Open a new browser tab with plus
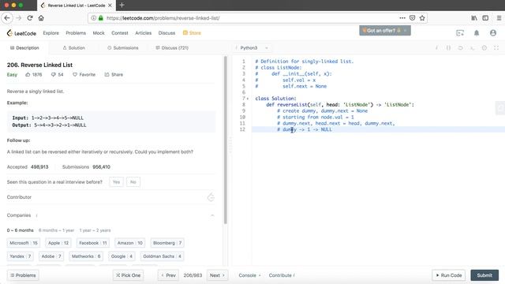Screen dimensions: 505x284 (122, 6)
